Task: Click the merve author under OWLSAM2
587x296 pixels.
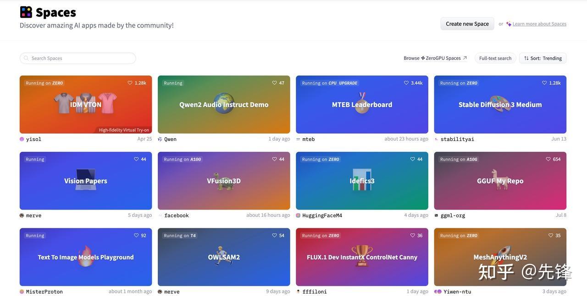Action: pyautogui.click(x=172, y=292)
